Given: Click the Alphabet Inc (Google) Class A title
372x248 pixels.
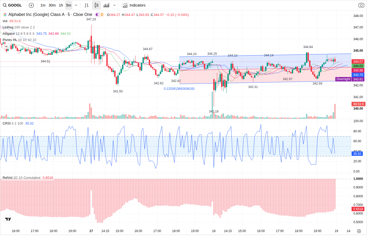Looking at the screenshot, I should pyautogui.click(x=36, y=15).
